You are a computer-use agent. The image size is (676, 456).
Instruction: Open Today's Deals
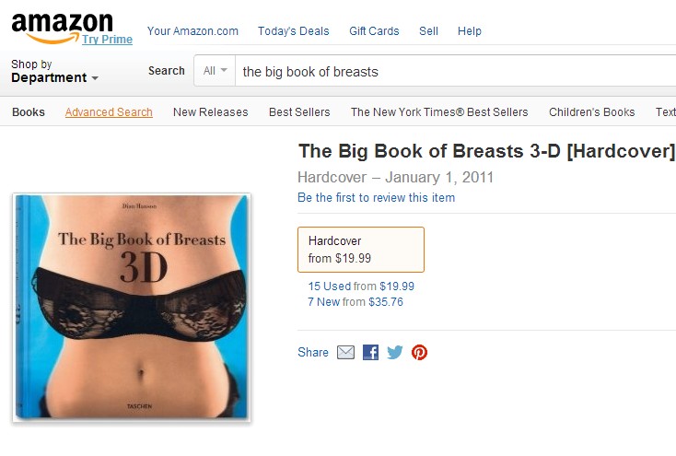(x=293, y=31)
